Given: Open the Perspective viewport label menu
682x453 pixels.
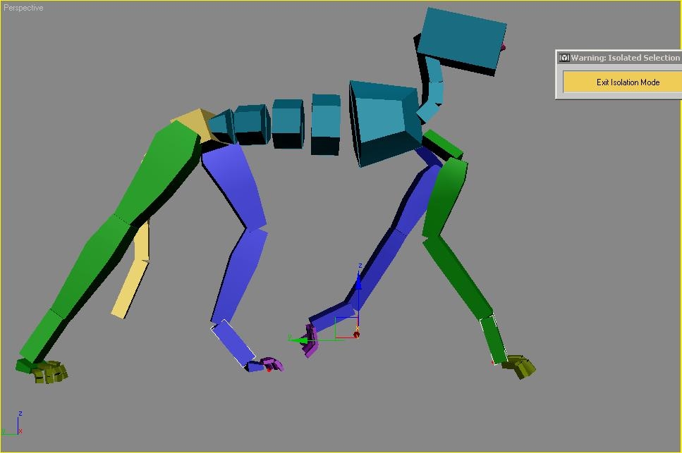Looking at the screenshot, I should tap(23, 8).
